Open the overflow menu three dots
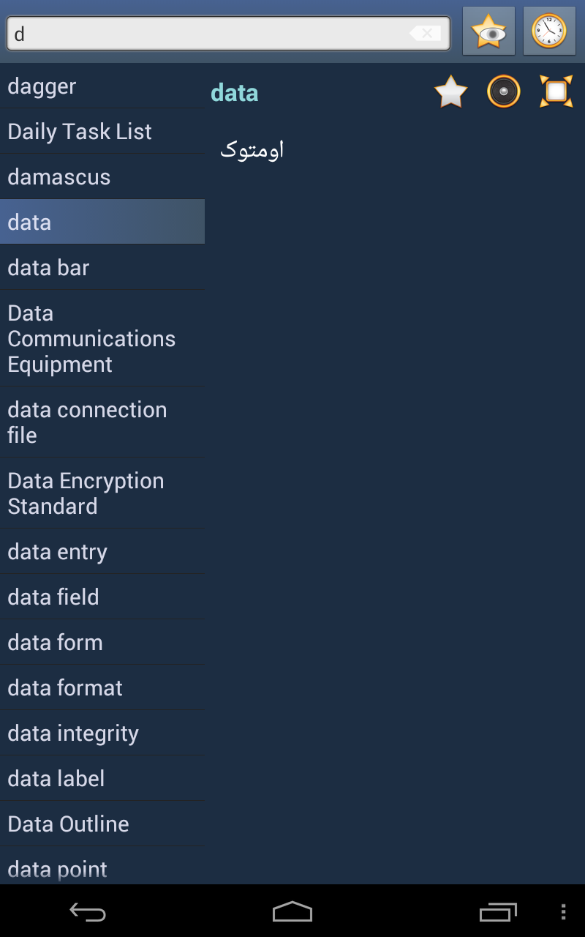The height and width of the screenshot is (937, 585). 562,911
